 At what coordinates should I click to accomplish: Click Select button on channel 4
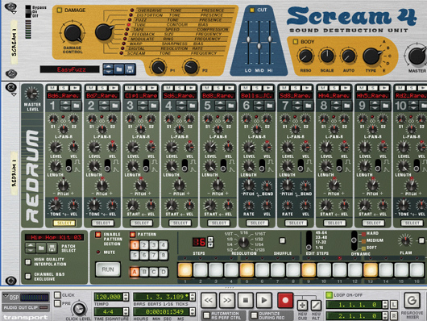(180, 223)
